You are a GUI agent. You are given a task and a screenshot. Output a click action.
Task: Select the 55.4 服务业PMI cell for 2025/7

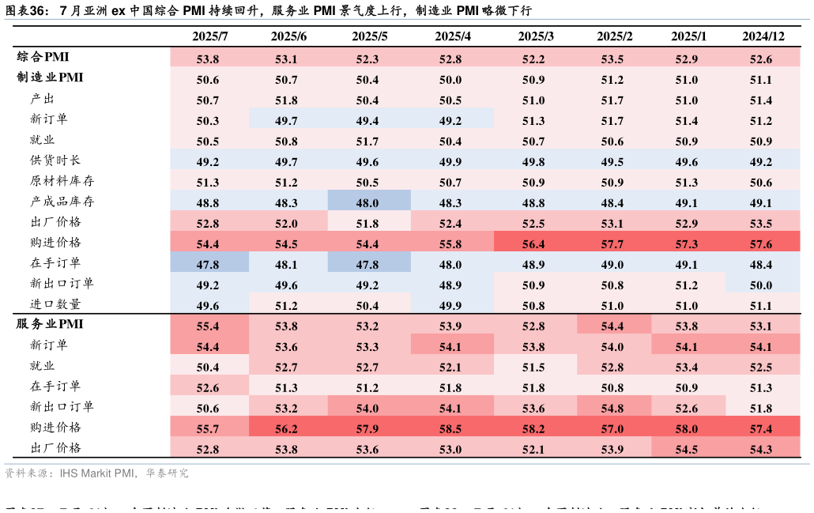(x=208, y=326)
